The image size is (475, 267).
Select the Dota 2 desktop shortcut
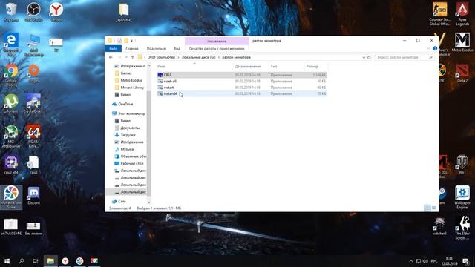tap(462, 73)
